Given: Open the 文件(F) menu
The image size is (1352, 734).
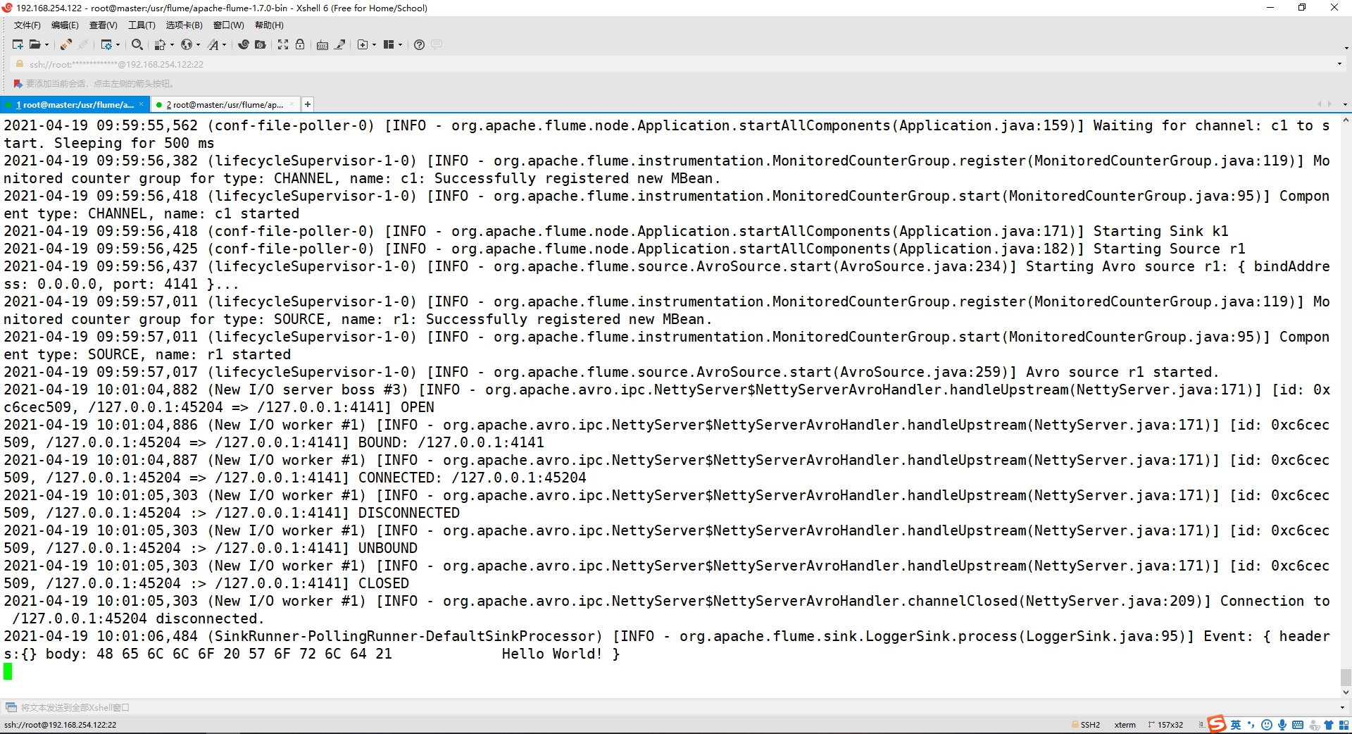Looking at the screenshot, I should pyautogui.click(x=27, y=25).
